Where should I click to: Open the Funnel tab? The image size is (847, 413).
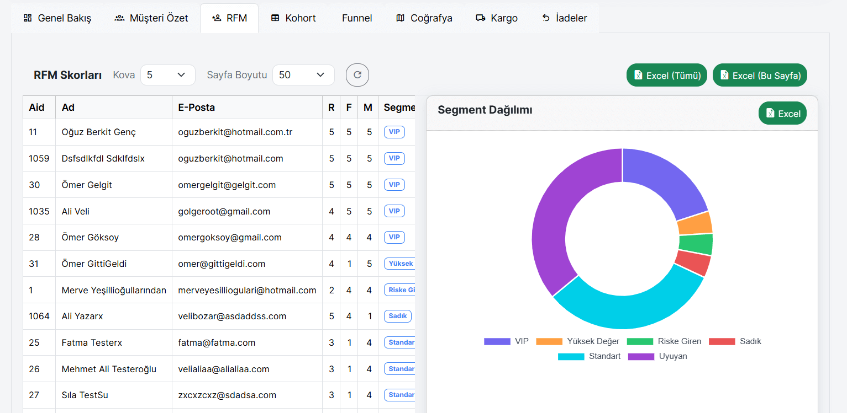coord(357,18)
